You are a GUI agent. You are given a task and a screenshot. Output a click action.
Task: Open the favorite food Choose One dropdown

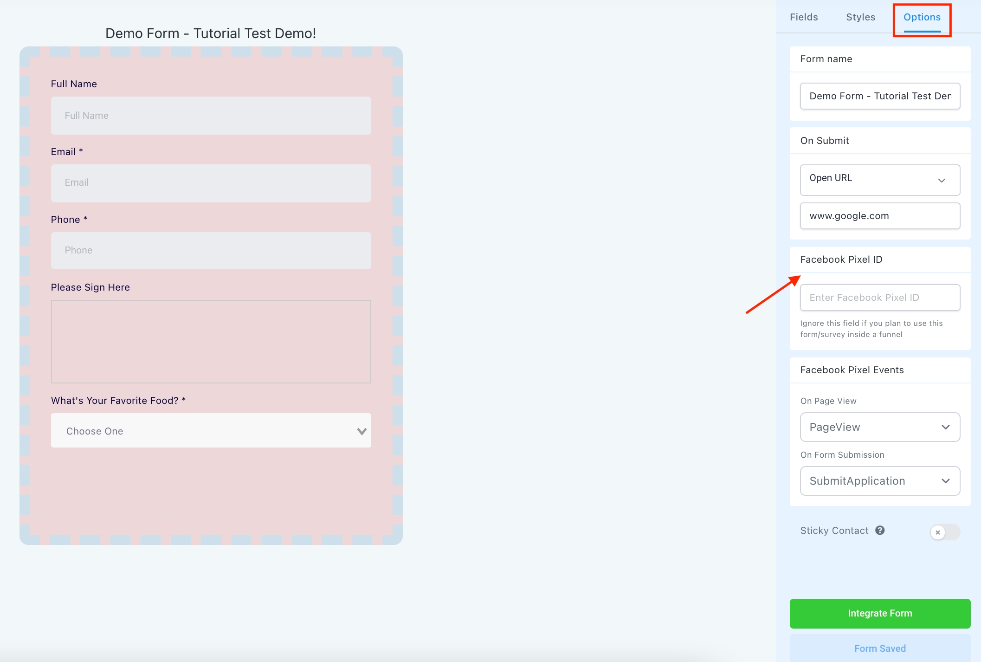point(211,431)
